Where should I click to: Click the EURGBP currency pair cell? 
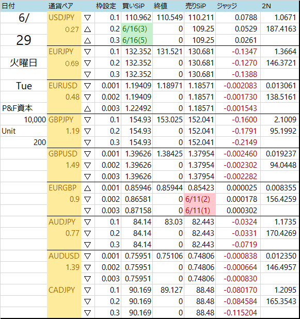tap(64, 187)
